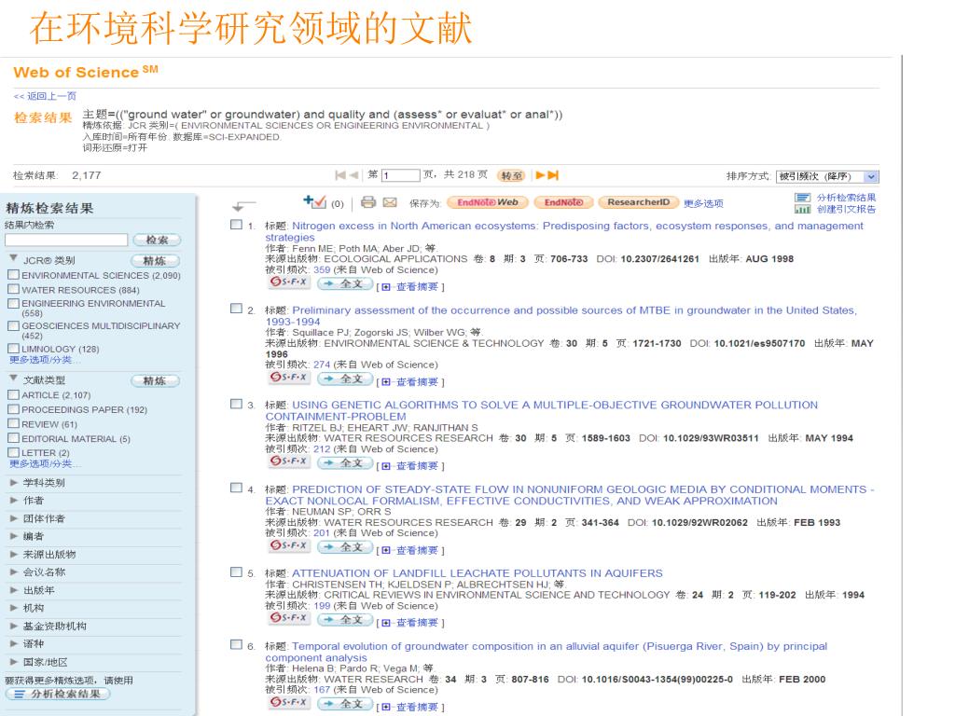Expand the 基金资助机构 filter

coord(13,626)
